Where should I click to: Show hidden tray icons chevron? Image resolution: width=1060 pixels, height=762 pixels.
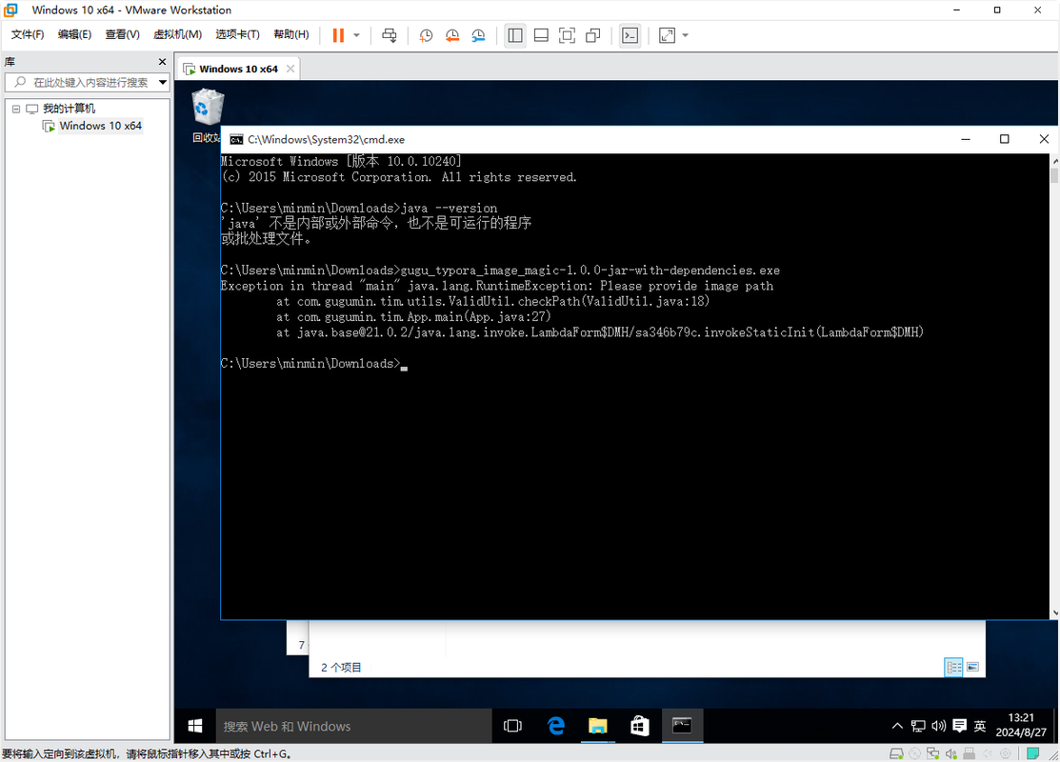pos(897,726)
